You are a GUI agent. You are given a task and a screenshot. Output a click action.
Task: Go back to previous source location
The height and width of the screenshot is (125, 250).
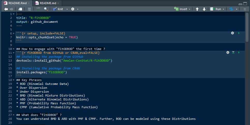(6, 9)
